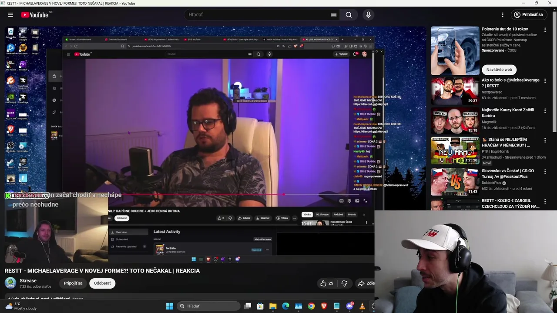Open the options menu for the ČSOB ad

[545, 30]
